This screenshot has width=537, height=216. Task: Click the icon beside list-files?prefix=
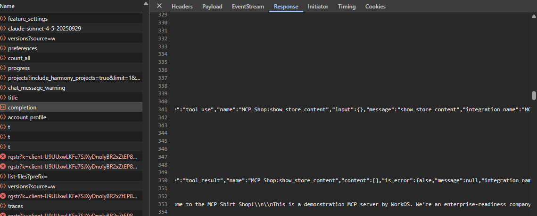[x=3, y=177]
